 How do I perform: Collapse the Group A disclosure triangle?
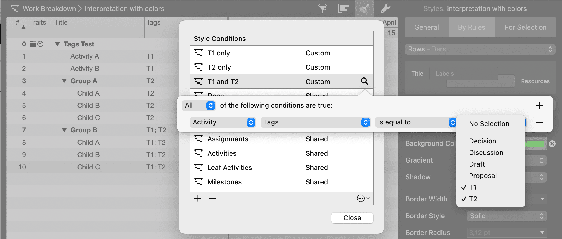pos(64,81)
